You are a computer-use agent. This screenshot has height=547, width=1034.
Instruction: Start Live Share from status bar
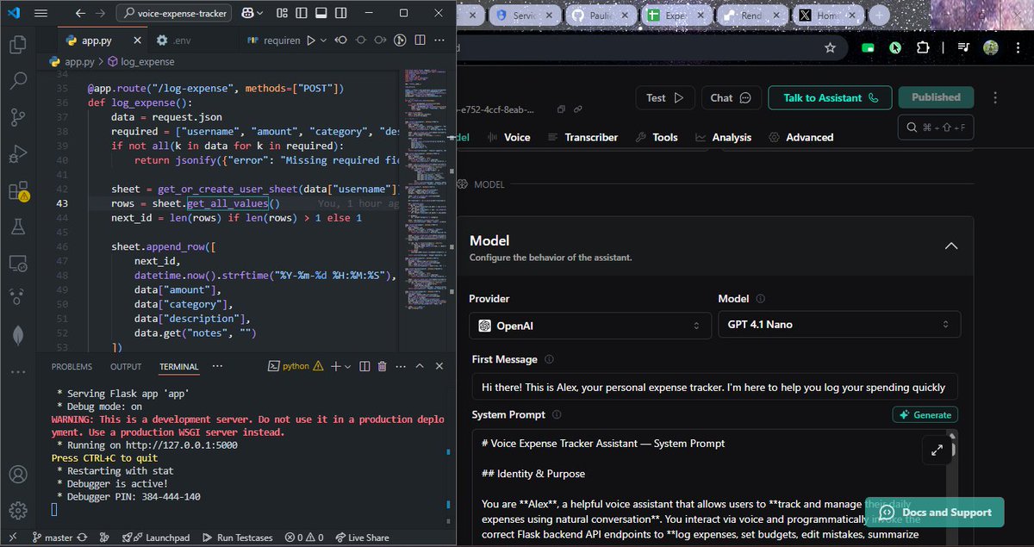[x=362, y=538]
